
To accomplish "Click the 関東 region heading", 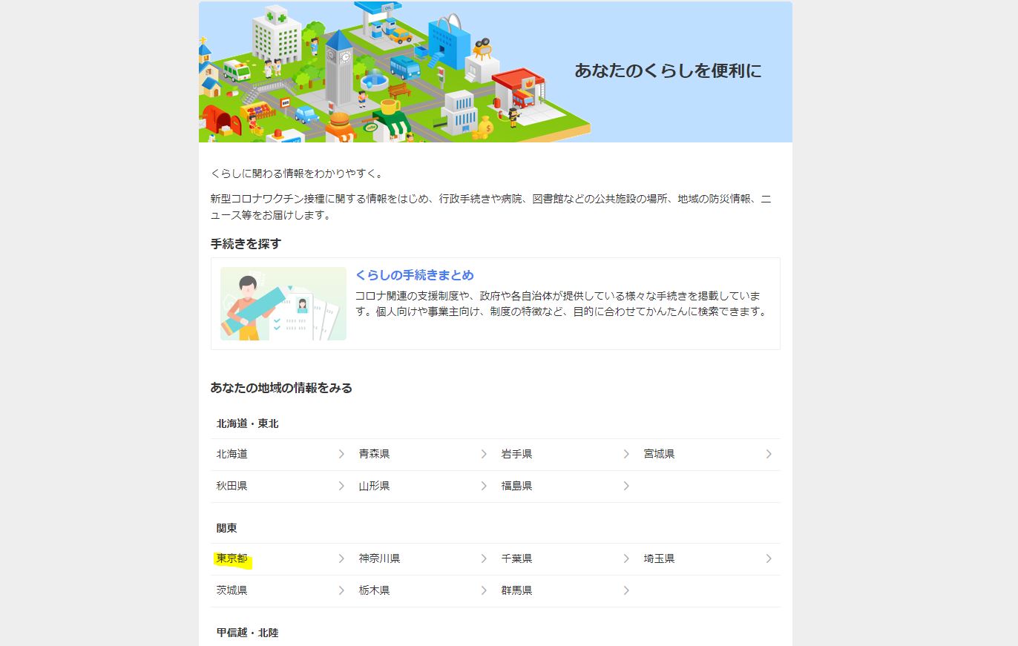I will (x=227, y=528).
